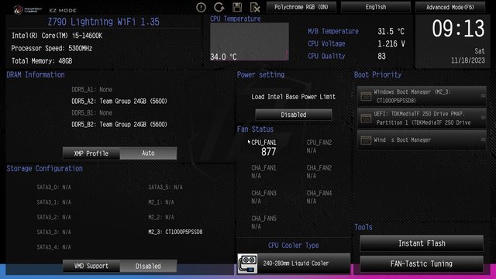Switch to Advanced Mode (F6)
Screen dimensions: 496x279
(x=450, y=7)
